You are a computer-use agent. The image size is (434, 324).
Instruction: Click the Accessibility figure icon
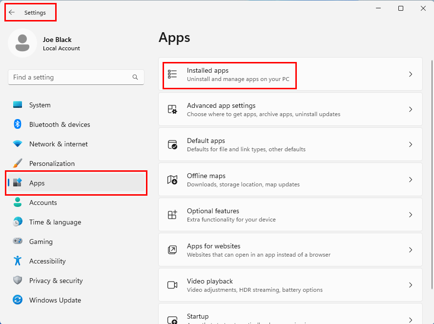point(18,261)
